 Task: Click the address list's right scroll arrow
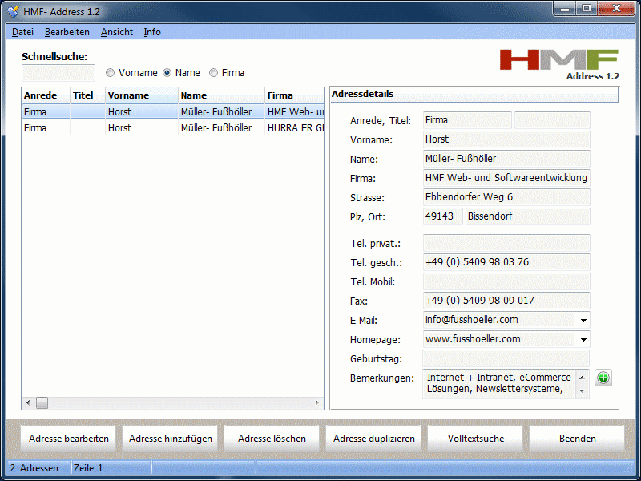317,403
